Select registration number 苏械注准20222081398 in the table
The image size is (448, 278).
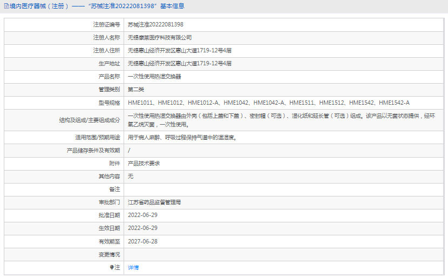coord(155,25)
